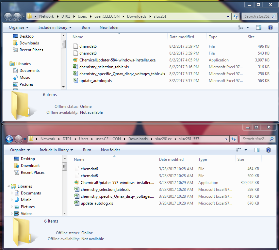Click navigation pane scrollbar in top window
The height and width of the screenshot is (250, 279).
point(63,44)
